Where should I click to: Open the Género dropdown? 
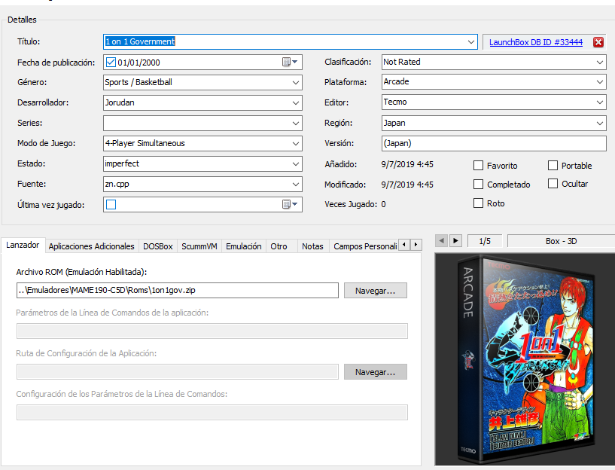(x=296, y=82)
